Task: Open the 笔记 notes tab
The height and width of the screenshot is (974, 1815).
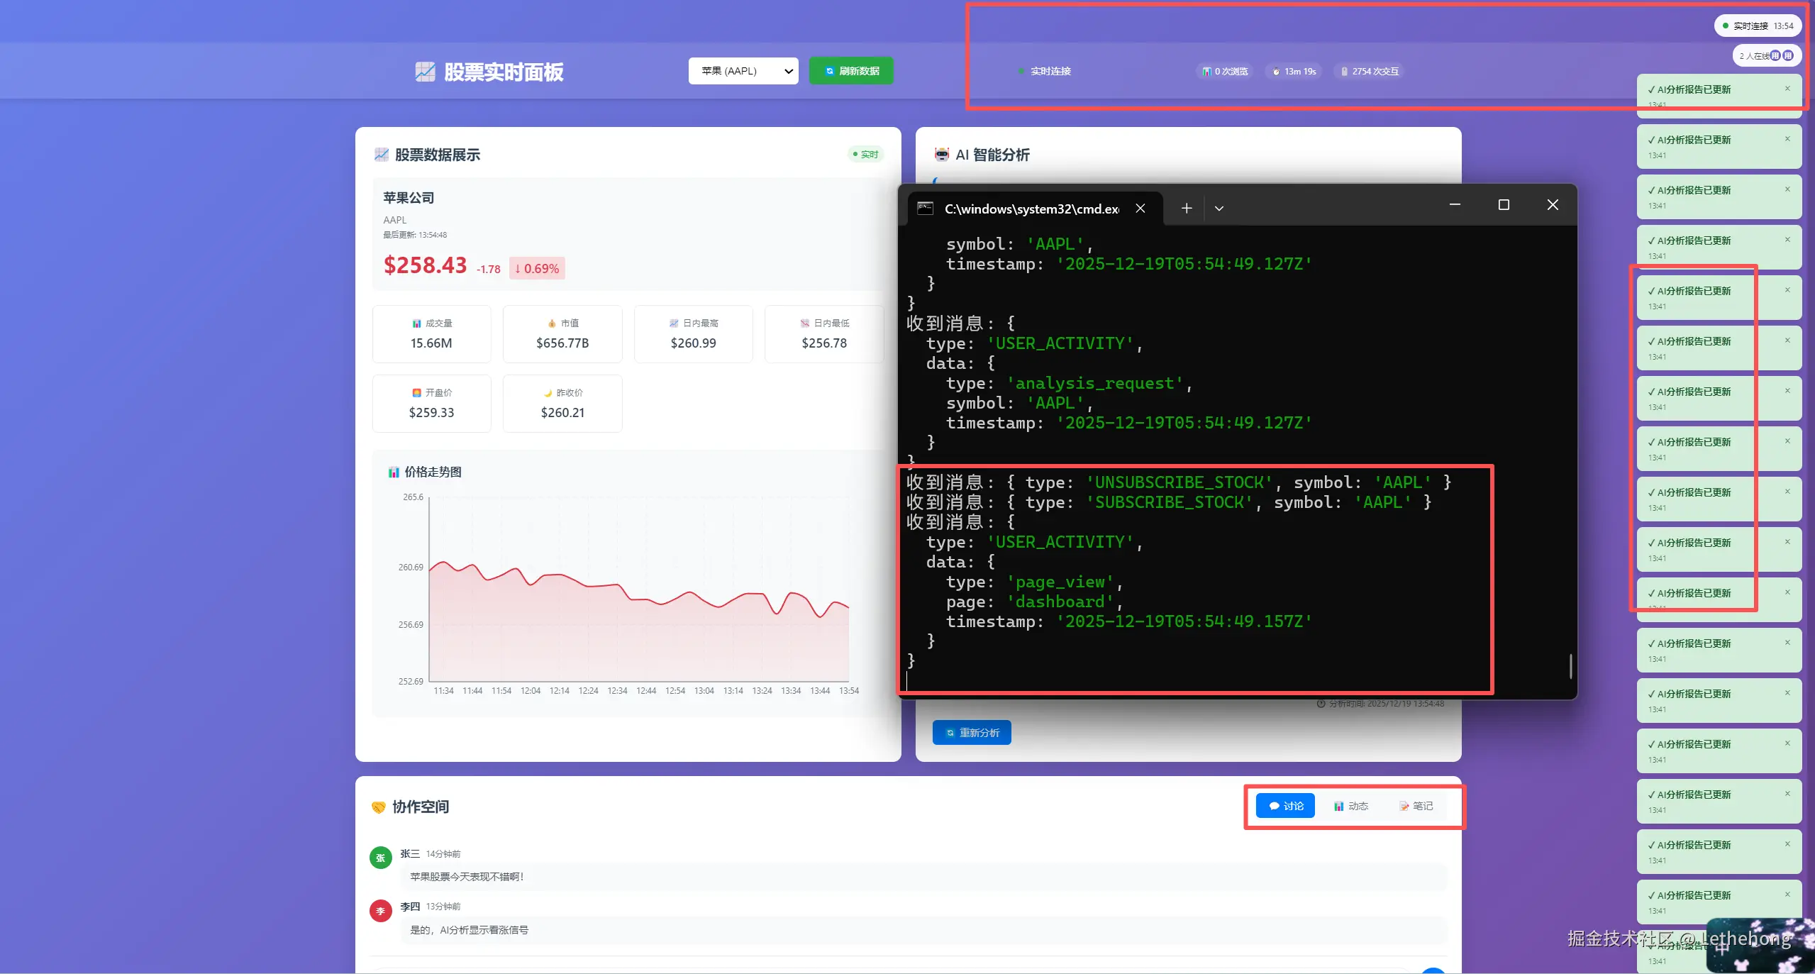Action: point(1416,806)
